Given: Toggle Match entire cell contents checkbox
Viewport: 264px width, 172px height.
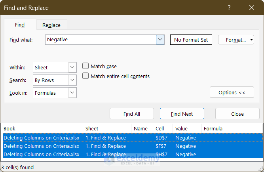Looking at the screenshot, I should [x=85, y=76].
